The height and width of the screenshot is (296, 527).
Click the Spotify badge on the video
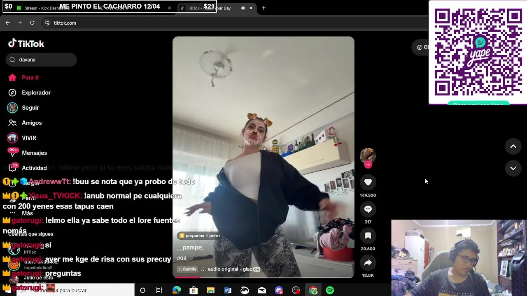click(187, 269)
